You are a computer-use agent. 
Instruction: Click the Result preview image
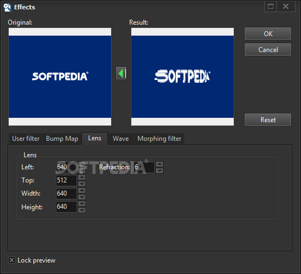pos(183,77)
